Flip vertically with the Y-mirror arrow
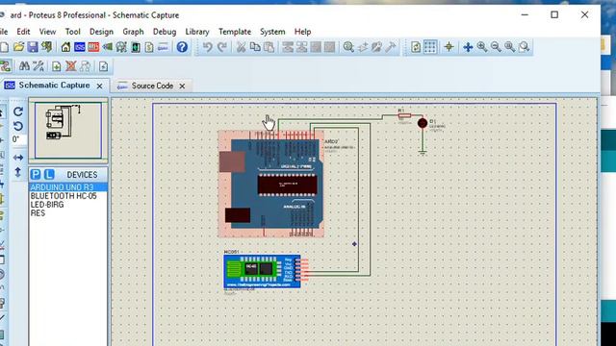Viewport: 616px width, 346px height. (x=18, y=172)
